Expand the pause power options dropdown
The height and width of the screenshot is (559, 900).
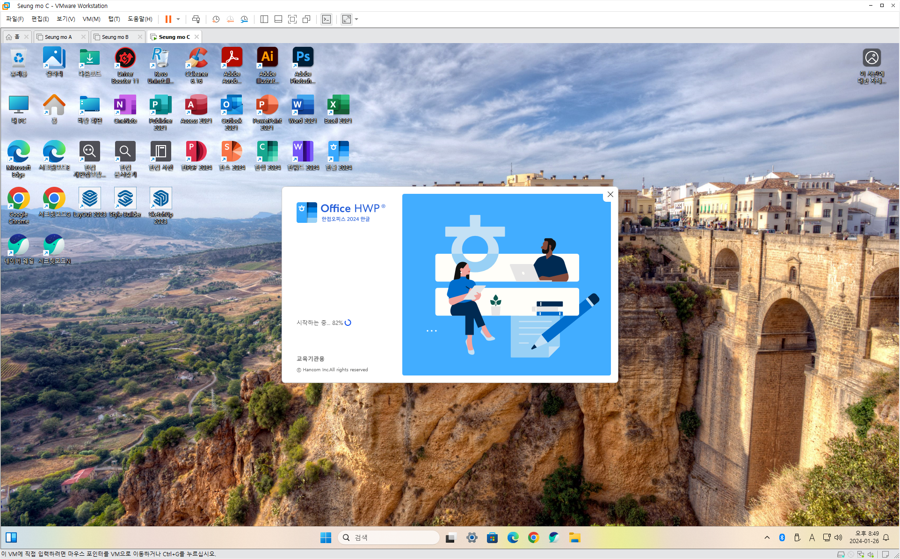(x=178, y=19)
